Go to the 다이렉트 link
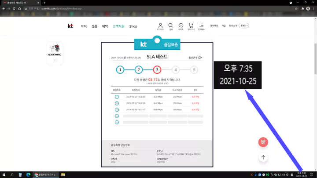Image resolution: width=317 pixels, height=178 pixels. click(214, 25)
